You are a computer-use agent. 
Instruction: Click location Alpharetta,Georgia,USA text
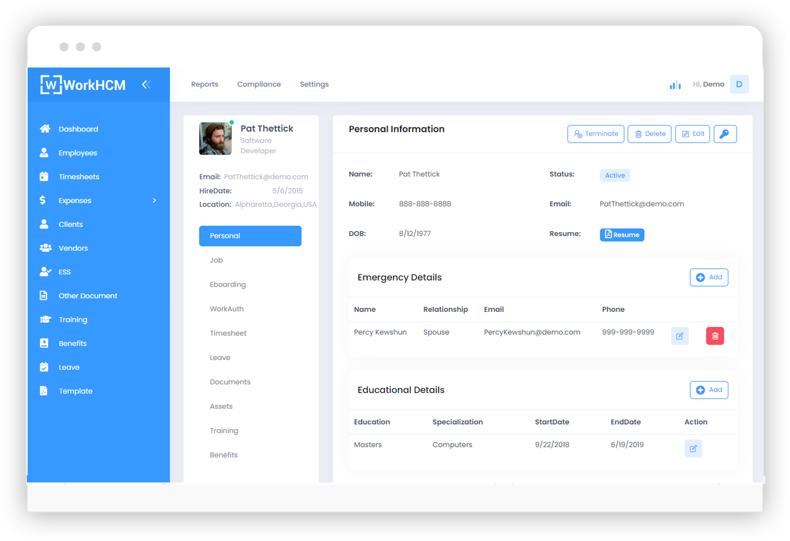[x=276, y=204]
